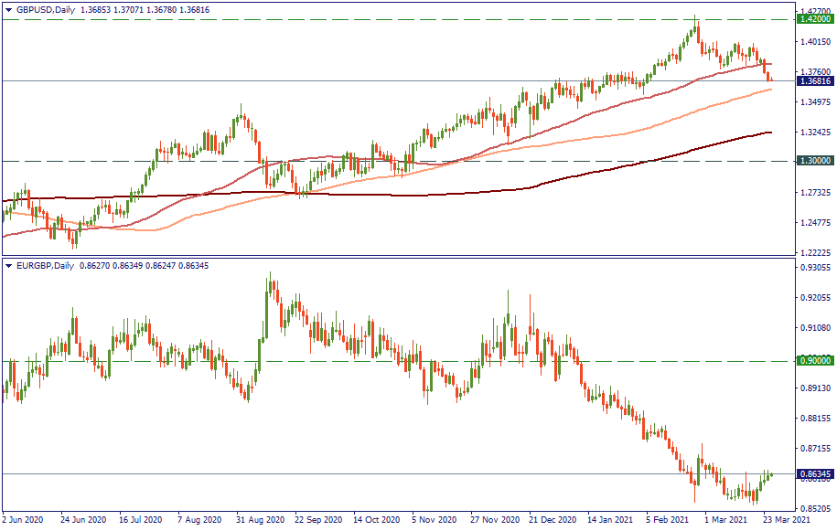837x531 pixels.
Task: Click the 0.93055 price axis value
Action: point(814,268)
